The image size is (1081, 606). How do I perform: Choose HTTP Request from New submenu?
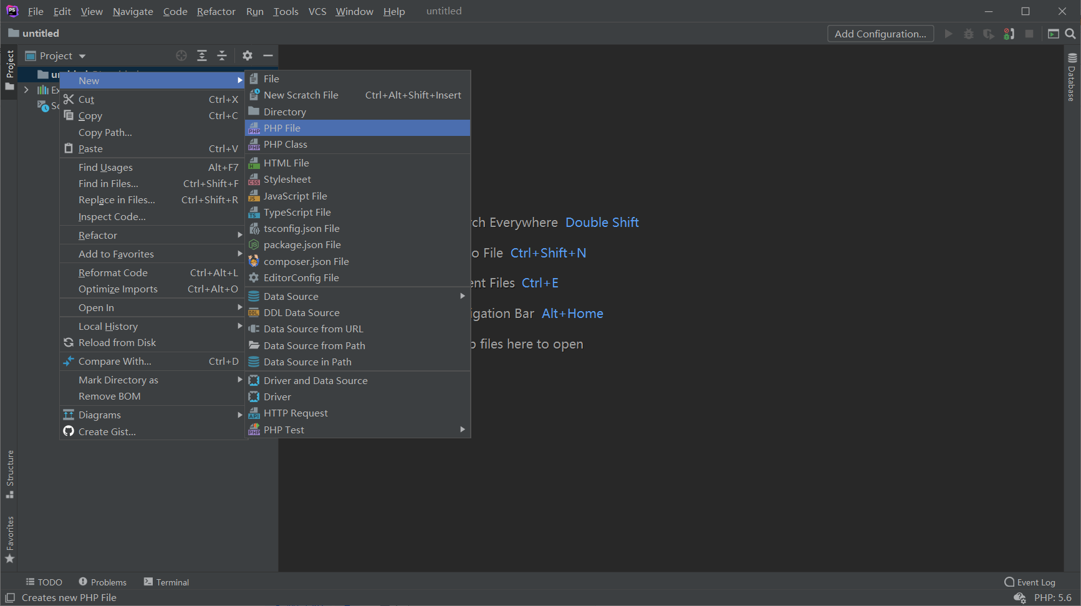click(x=357, y=413)
